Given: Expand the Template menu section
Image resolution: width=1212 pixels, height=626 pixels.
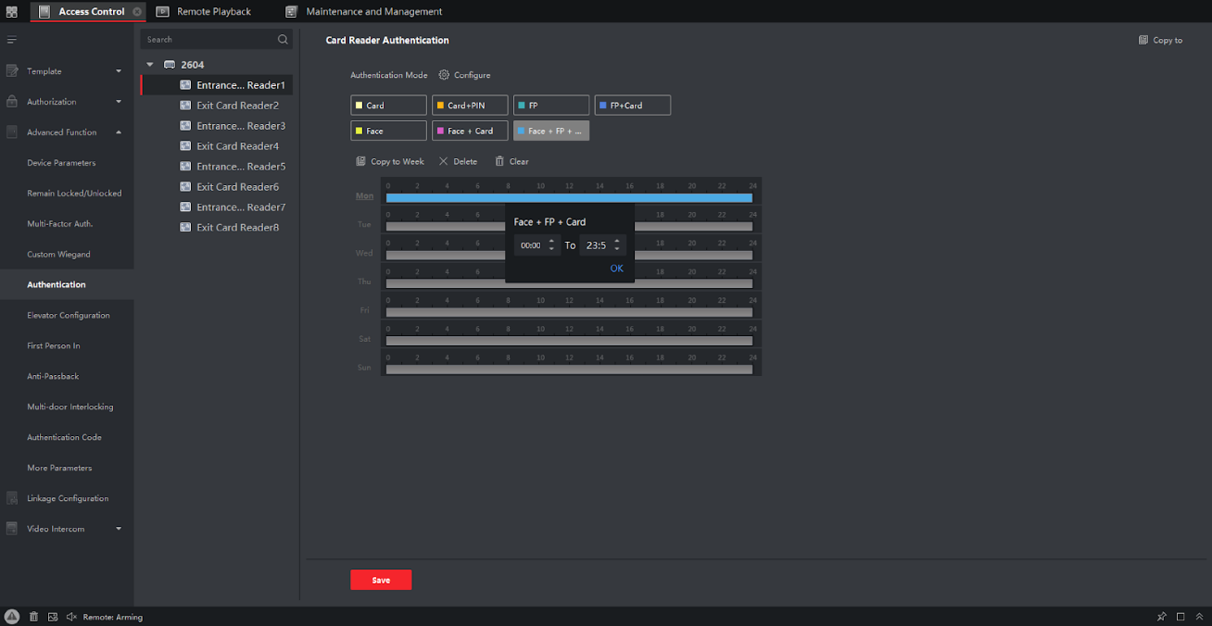Looking at the screenshot, I should click(118, 71).
